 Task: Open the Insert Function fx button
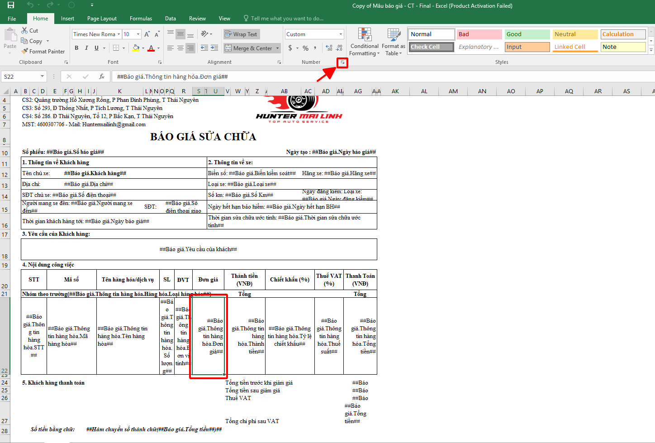tap(102, 76)
